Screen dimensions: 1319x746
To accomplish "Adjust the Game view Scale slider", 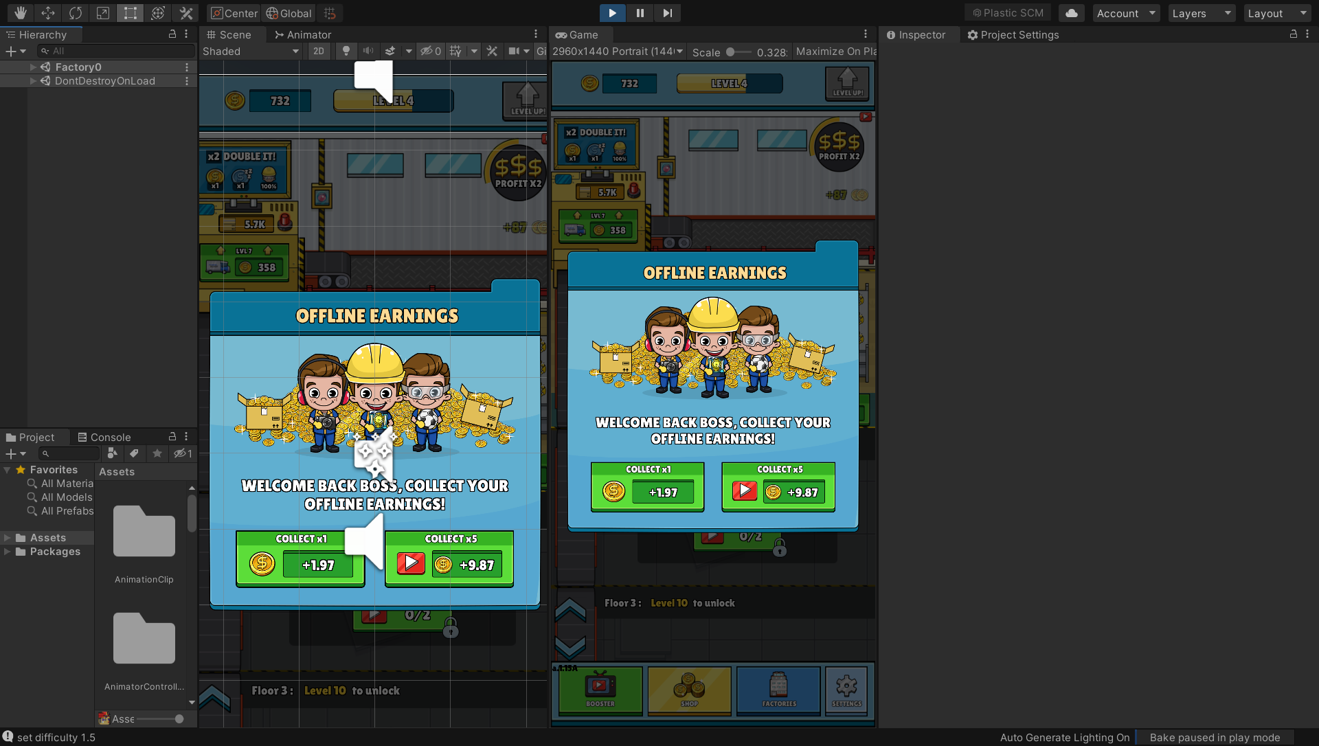I will coord(739,52).
